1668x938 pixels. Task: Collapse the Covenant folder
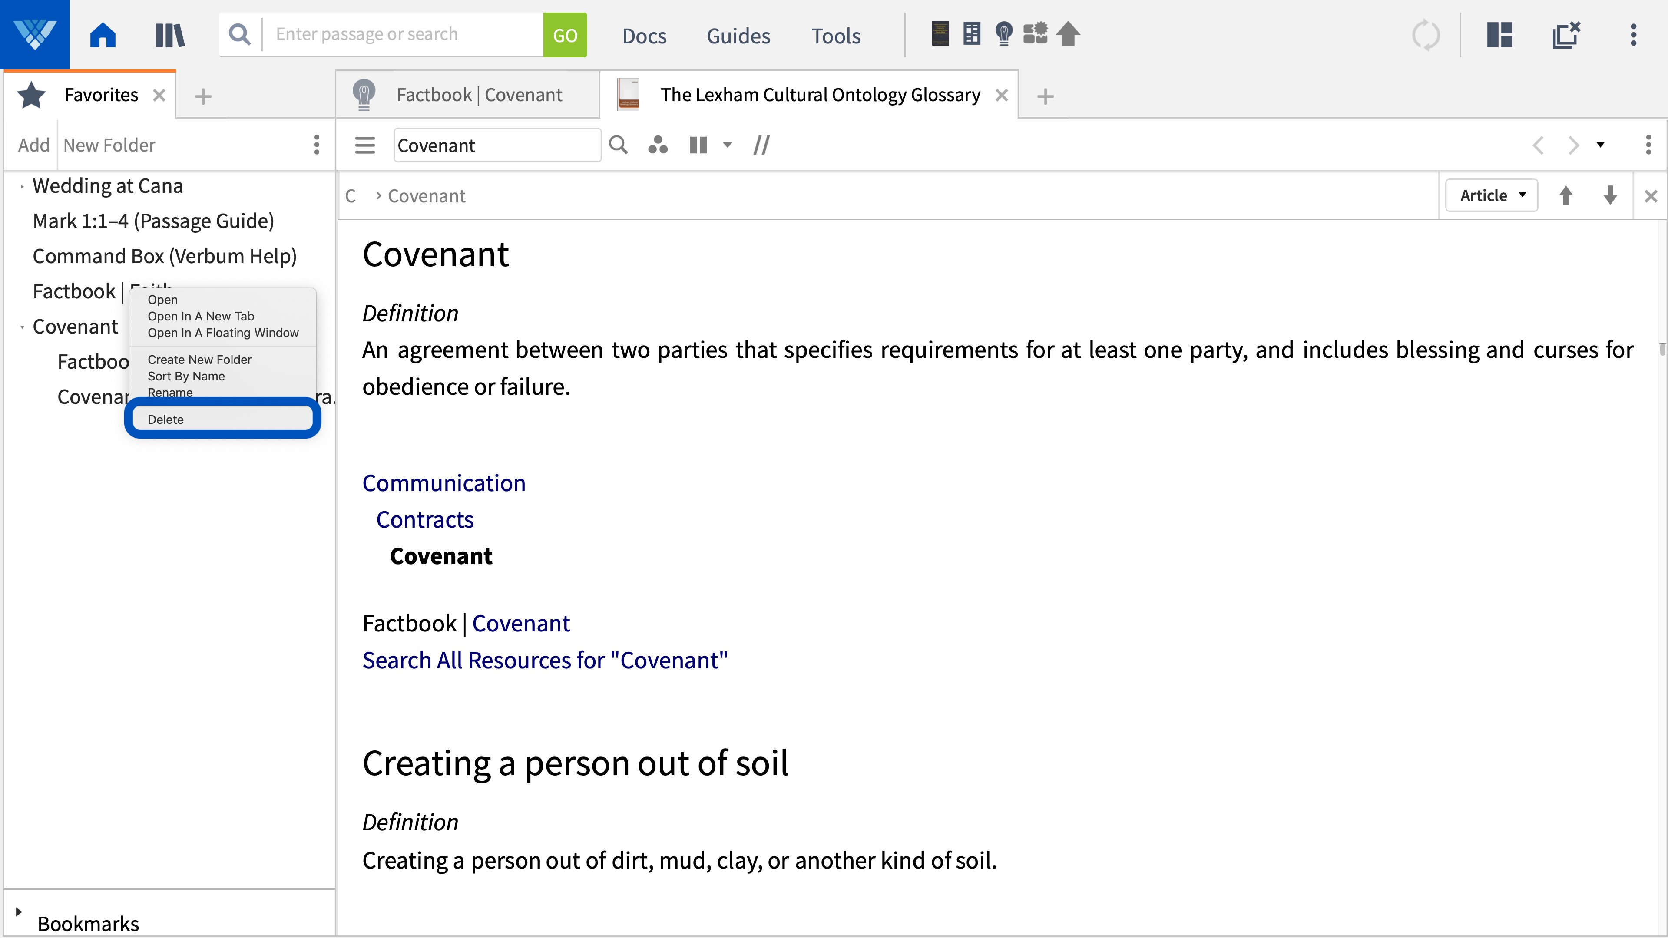[21, 327]
